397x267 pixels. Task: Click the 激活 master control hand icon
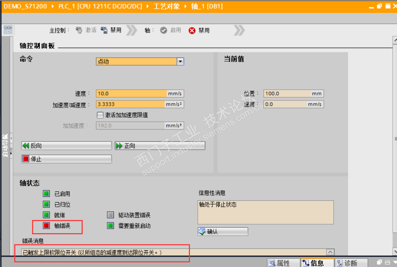(79, 30)
